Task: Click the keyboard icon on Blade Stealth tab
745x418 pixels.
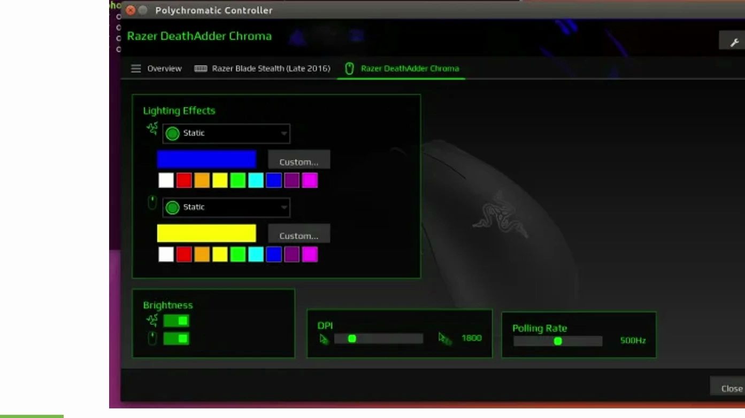Action: point(201,68)
